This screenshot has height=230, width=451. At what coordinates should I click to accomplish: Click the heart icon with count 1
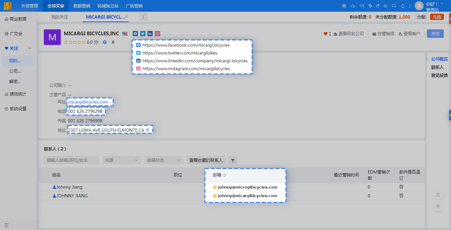click(326, 34)
